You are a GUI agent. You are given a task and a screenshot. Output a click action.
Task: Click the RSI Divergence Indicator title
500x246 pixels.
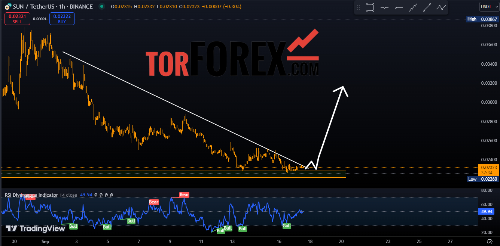(31, 195)
